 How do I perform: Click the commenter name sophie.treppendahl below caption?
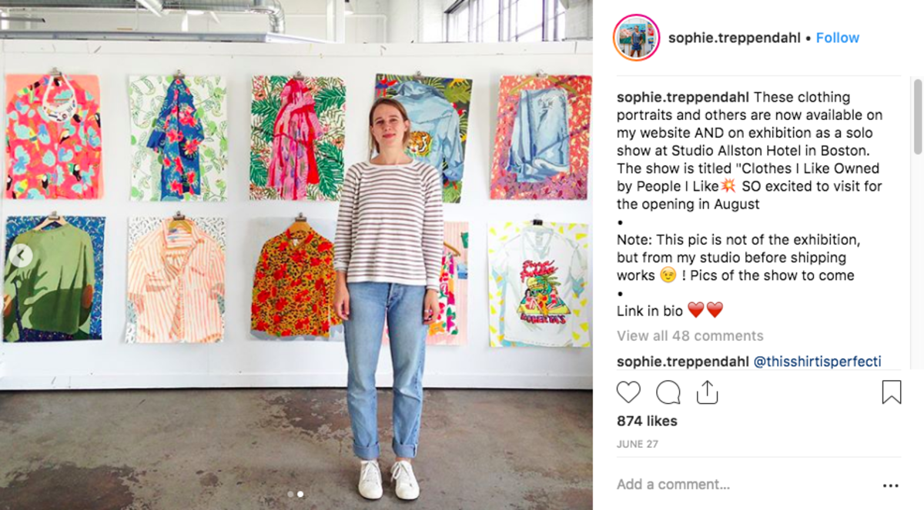pos(683,362)
